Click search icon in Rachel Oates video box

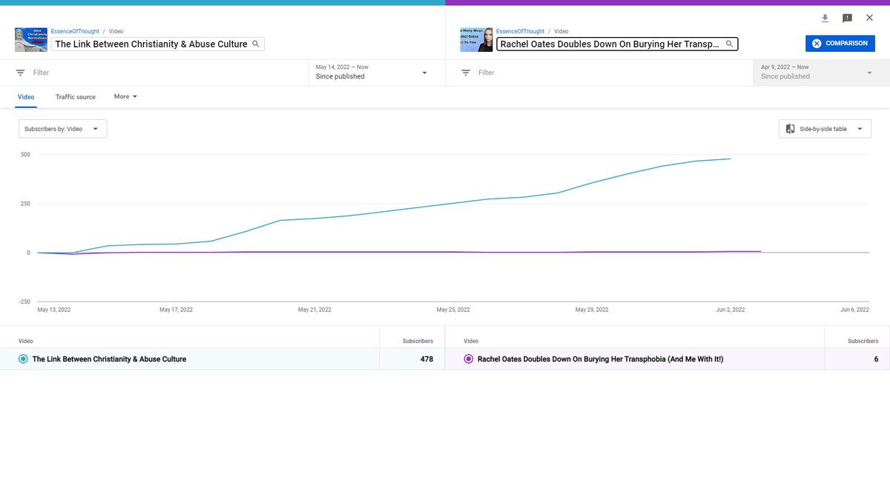coord(729,44)
